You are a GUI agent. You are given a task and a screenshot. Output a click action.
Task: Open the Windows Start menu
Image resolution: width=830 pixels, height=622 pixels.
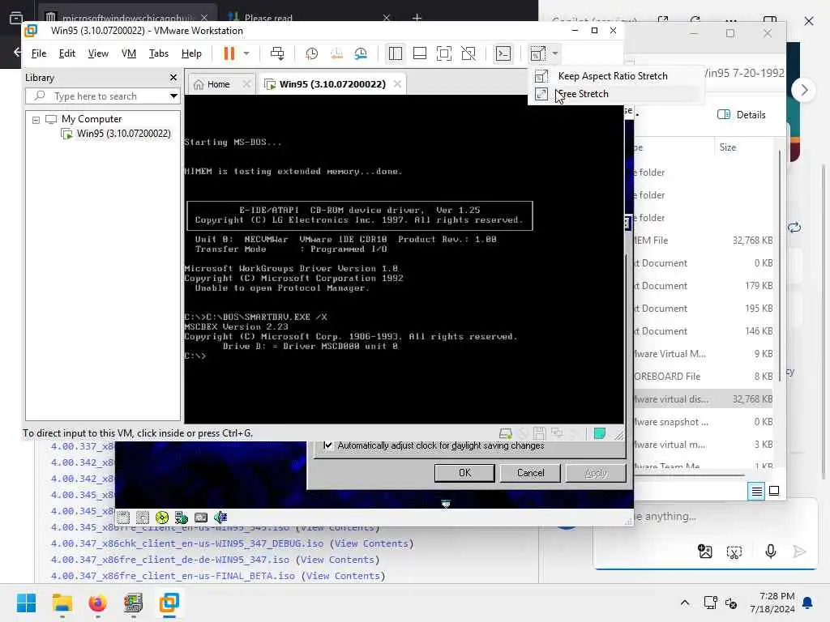click(26, 603)
